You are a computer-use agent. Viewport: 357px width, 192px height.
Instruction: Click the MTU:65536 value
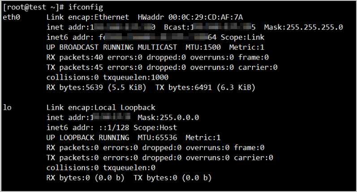(x=157, y=138)
